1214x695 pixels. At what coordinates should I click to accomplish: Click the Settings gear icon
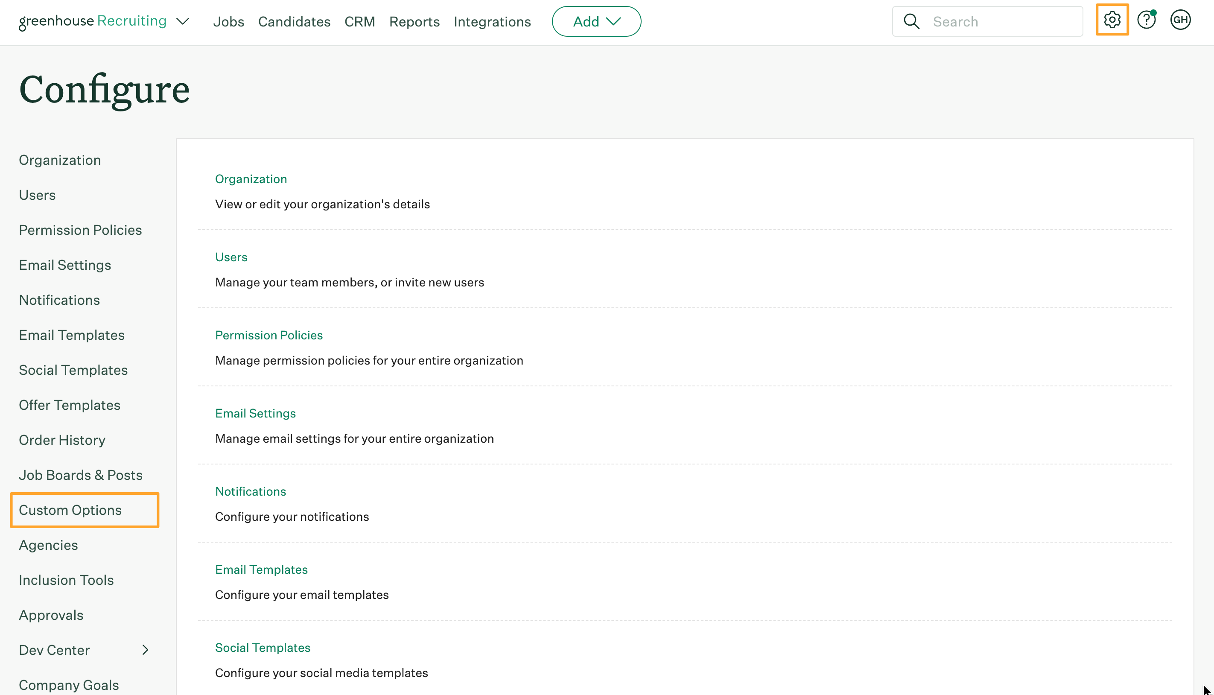point(1112,21)
